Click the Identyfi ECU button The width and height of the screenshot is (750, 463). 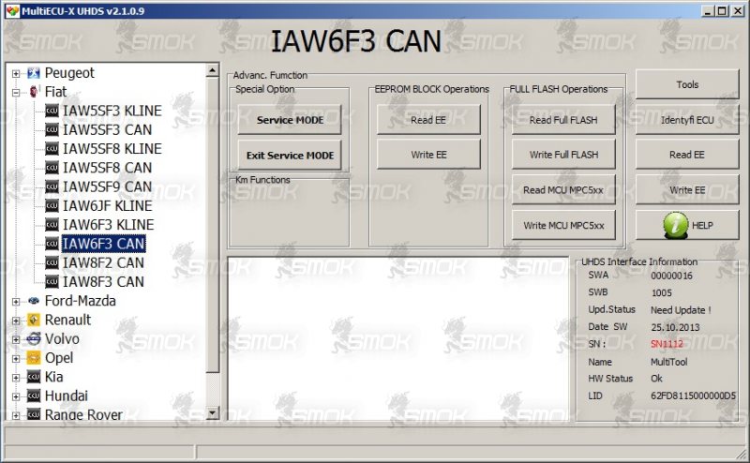pos(687,120)
